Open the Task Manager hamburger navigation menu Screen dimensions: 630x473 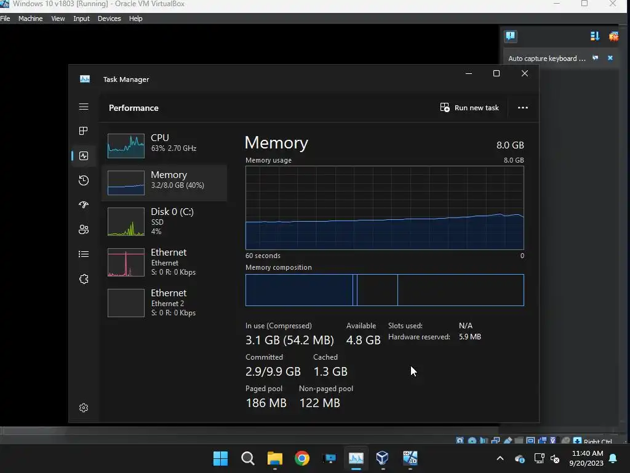click(84, 107)
